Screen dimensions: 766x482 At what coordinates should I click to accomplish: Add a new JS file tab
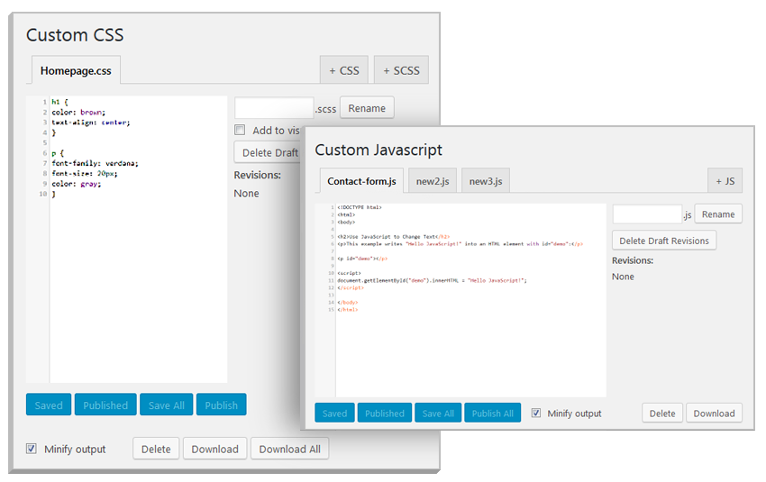pos(725,181)
